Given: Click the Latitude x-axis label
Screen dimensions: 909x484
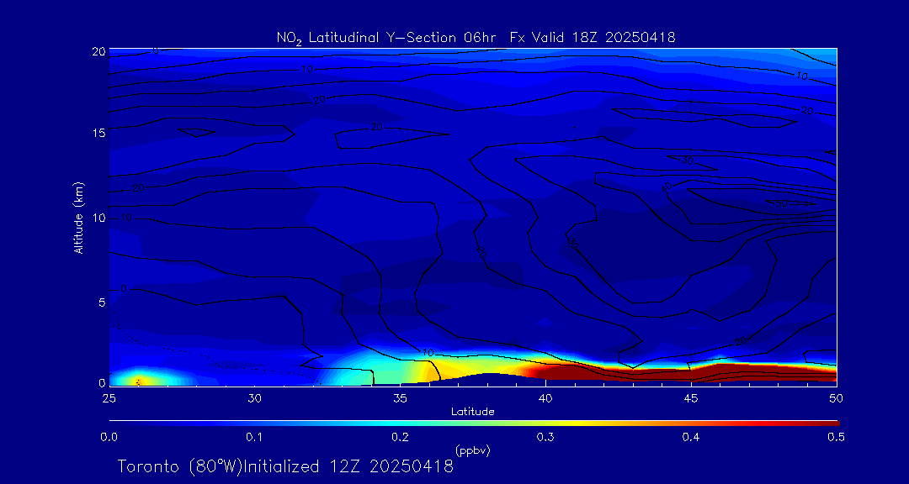Looking at the screenshot, I should [x=472, y=411].
